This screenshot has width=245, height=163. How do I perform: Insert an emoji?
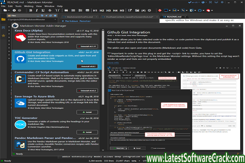[x=149, y=11]
